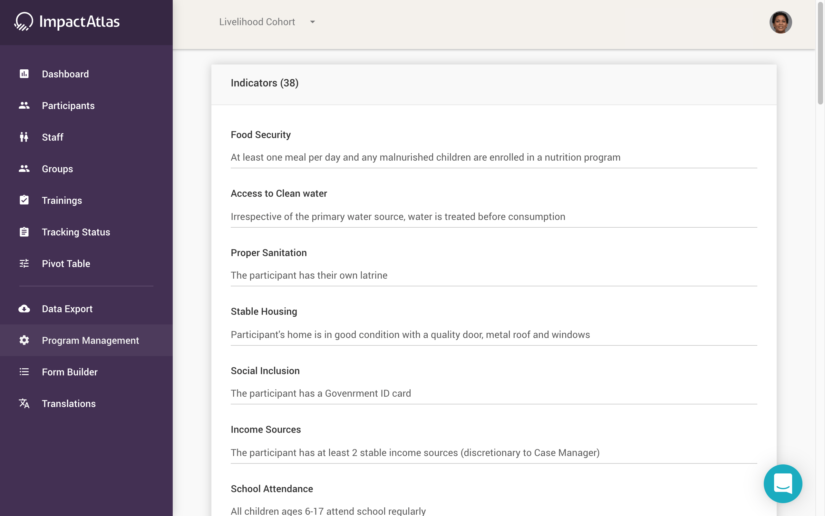
Task: Expand the Livelihood Cohort dropdown arrow
Action: (312, 22)
